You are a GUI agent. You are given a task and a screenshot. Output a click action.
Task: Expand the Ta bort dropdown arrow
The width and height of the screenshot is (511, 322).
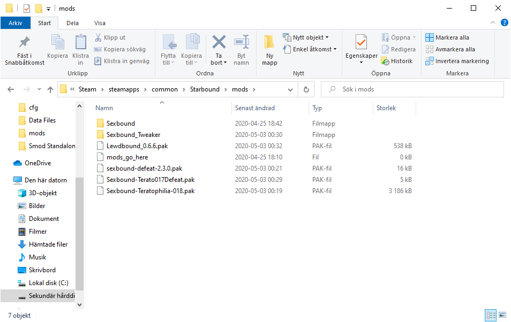(x=225, y=63)
